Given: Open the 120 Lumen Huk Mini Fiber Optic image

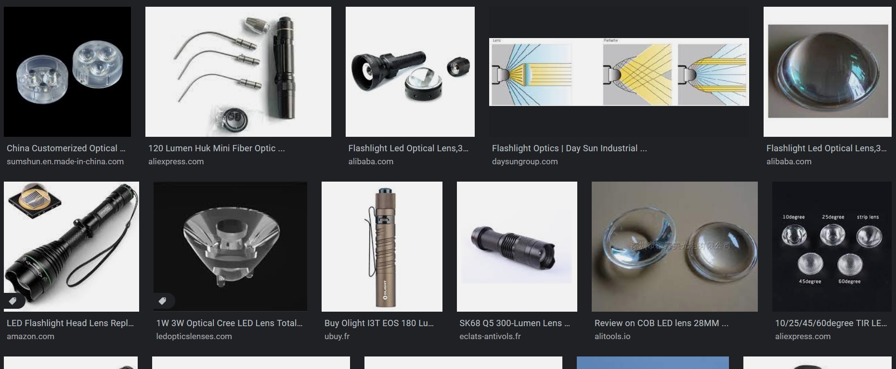Looking at the screenshot, I should coord(238,72).
